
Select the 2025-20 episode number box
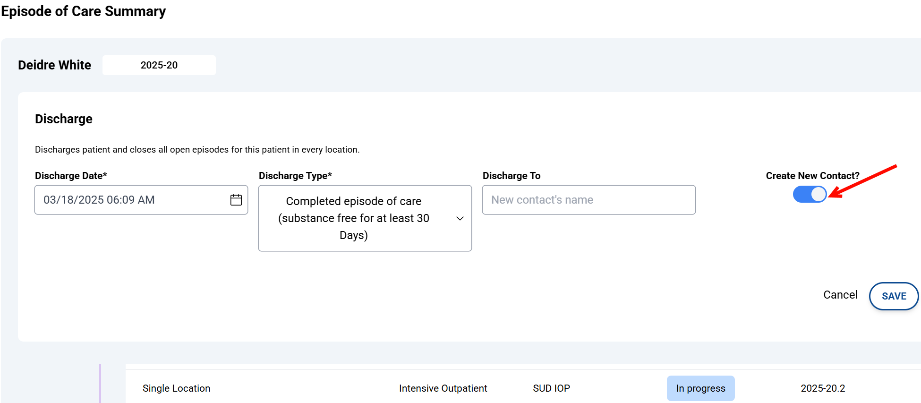point(159,65)
